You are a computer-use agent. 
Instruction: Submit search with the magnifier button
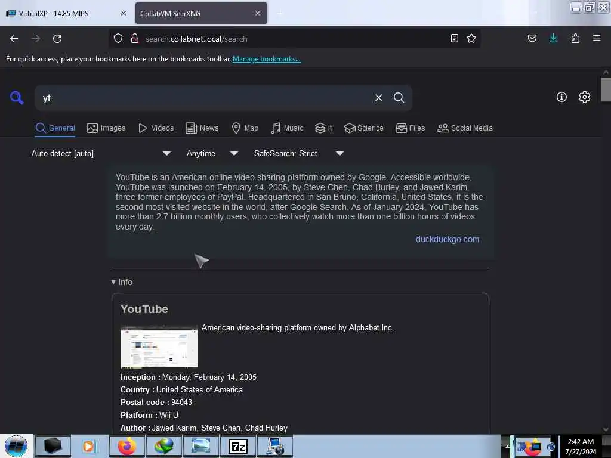click(x=399, y=98)
